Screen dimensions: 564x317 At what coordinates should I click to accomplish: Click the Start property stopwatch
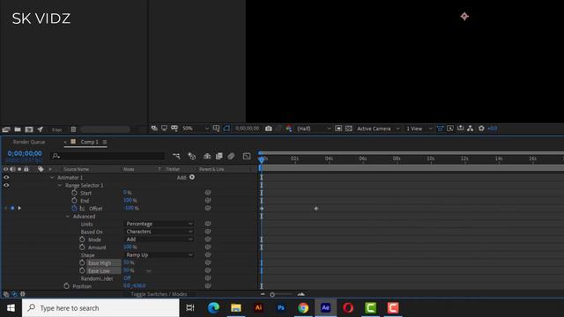74,193
